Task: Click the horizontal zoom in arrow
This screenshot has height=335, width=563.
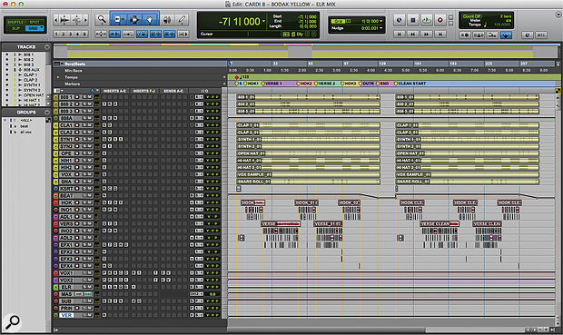Action: pos(85,20)
